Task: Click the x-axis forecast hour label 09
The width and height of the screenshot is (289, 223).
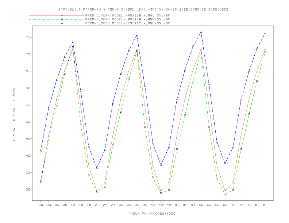Action: click(x=65, y=205)
